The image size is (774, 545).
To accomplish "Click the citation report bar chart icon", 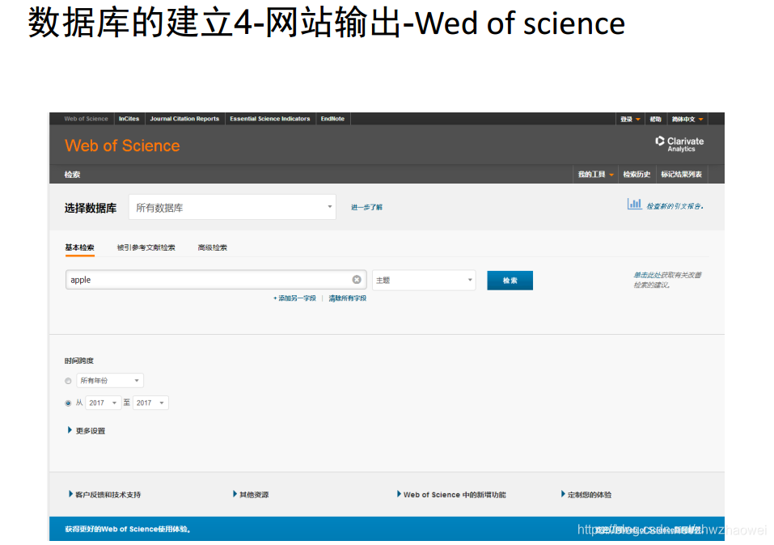I will click(634, 204).
